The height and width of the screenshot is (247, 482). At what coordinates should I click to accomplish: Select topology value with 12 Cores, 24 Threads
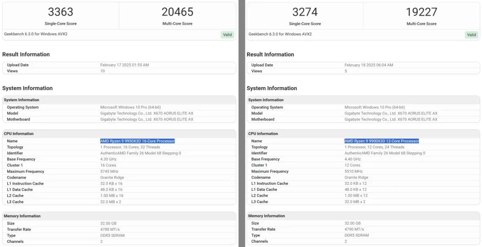pyautogui.click(x=374, y=147)
